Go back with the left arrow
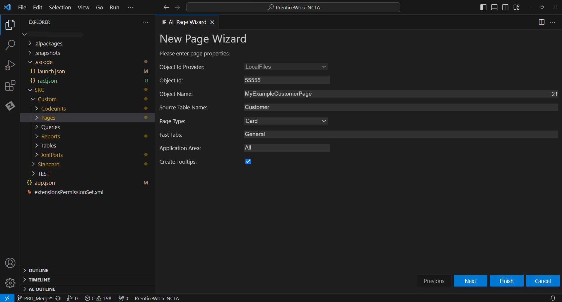The height and width of the screenshot is (302, 562). pyautogui.click(x=166, y=7)
